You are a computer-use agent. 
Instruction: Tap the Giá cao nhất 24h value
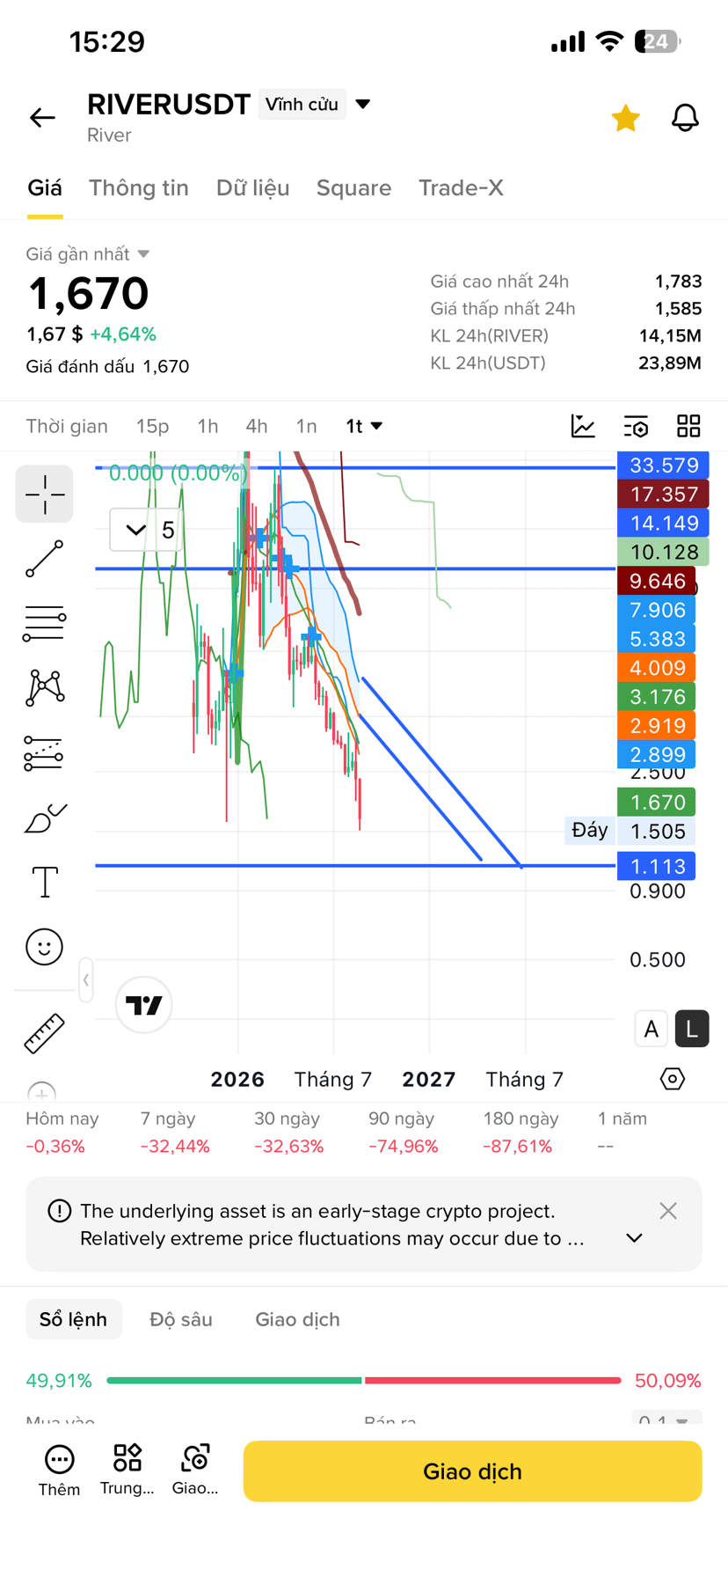point(678,282)
